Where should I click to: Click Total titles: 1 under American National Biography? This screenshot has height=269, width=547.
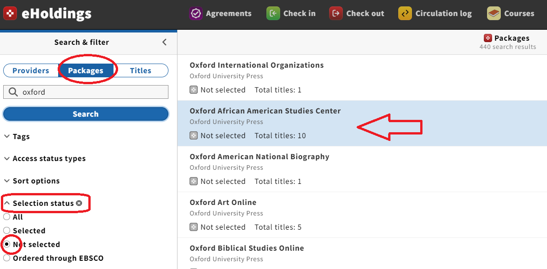278,181
